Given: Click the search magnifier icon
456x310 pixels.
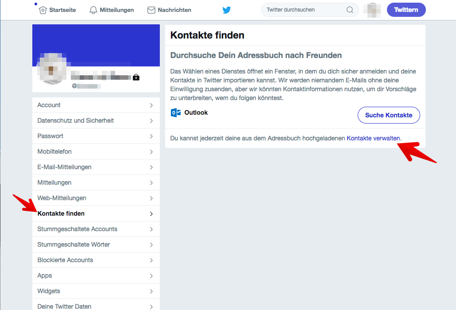Looking at the screenshot, I should [x=350, y=10].
